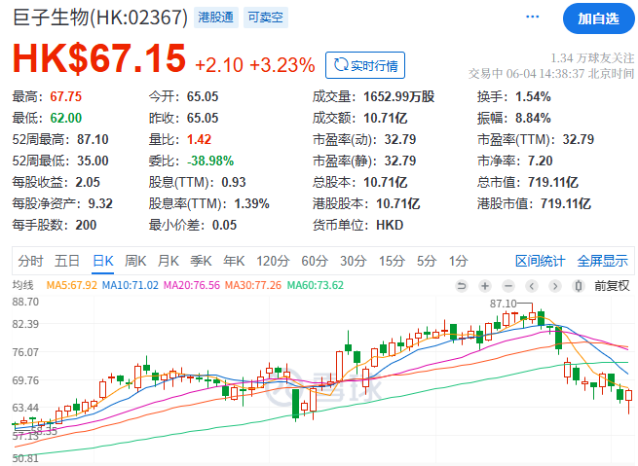Click the 每手股数 value 200
This screenshot has height=466, width=638.
coord(86,225)
